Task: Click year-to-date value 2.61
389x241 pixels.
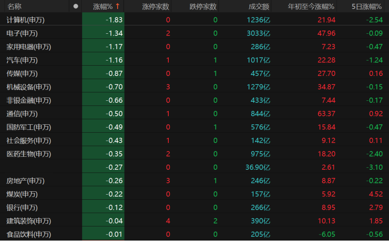Action: click(329, 167)
